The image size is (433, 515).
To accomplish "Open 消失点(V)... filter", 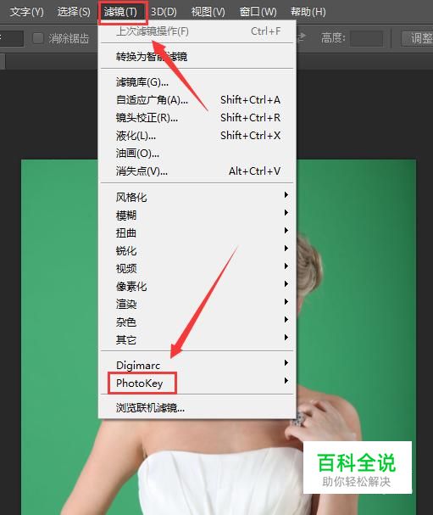I will 197,171.
